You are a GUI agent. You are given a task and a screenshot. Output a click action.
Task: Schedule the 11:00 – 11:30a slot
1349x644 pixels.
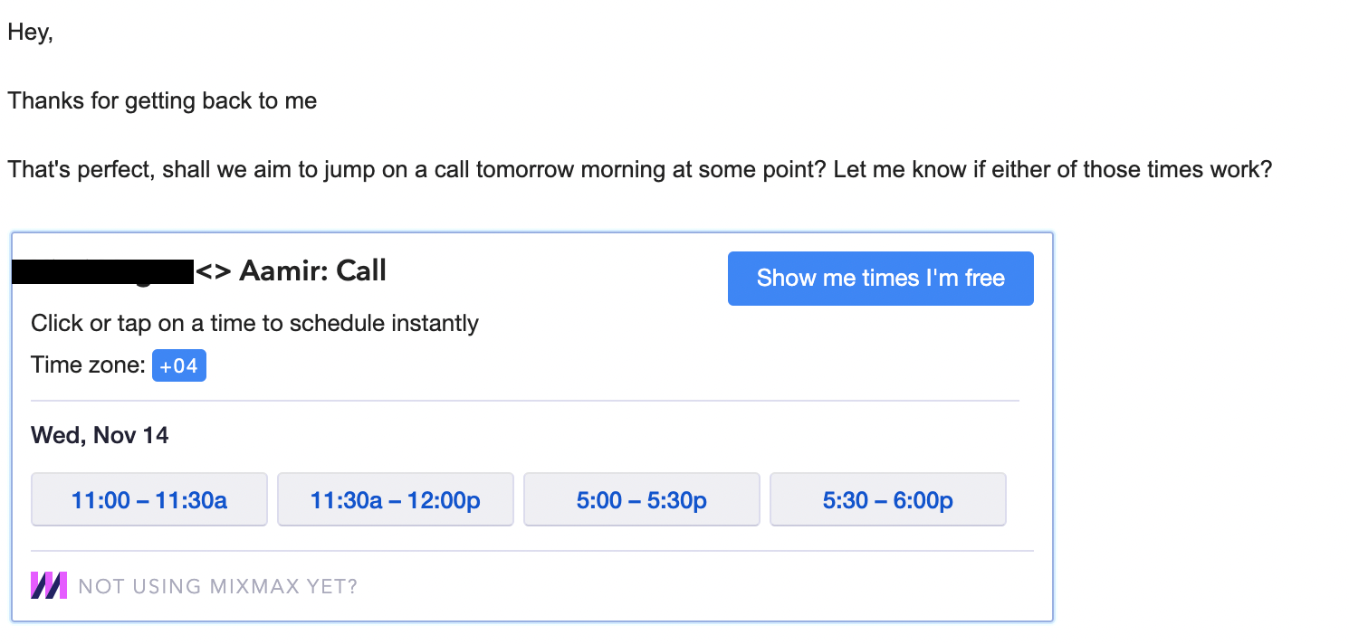(x=149, y=499)
